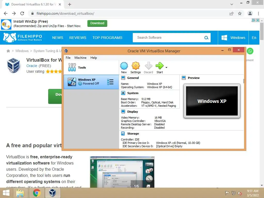264x198 pixels.
Task: Open NEWS in FileHippo navigation
Action: (x=57, y=38)
